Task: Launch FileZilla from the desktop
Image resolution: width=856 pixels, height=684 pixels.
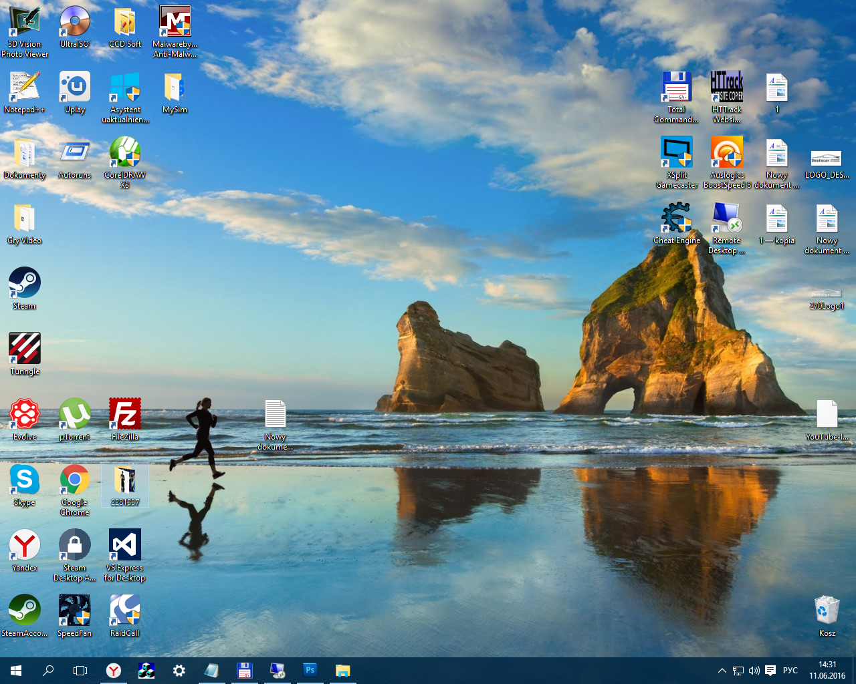Action: [125, 419]
